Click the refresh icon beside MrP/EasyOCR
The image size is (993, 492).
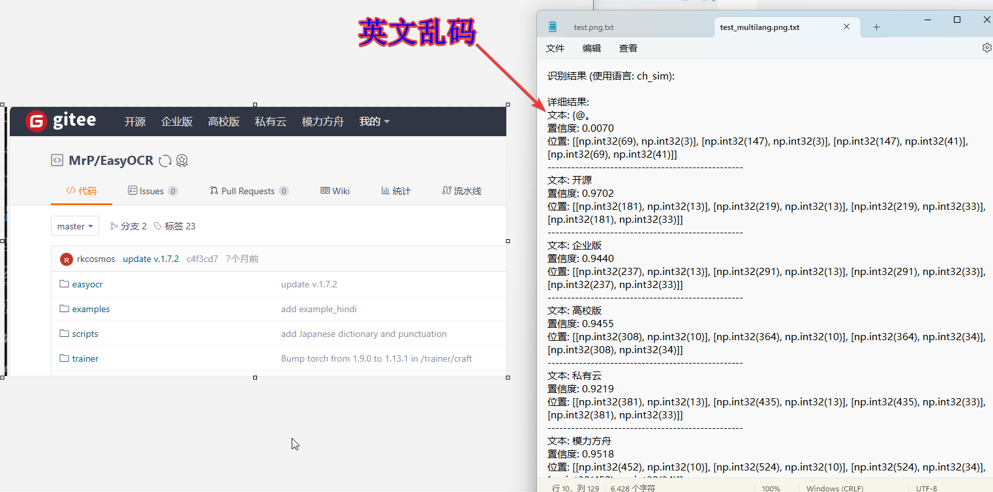tap(166, 160)
